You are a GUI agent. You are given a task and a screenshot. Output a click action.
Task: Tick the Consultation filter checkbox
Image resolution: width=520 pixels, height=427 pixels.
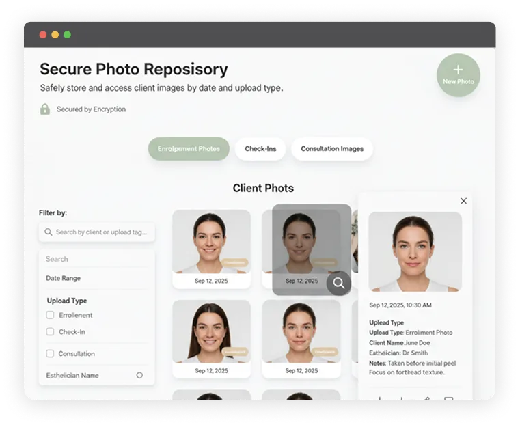50,354
